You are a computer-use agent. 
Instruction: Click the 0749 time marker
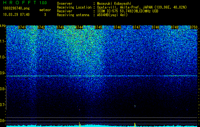(175, 27)
